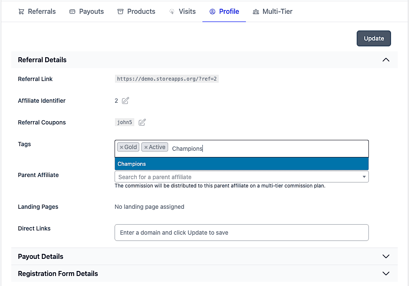Click 'No landing page assigned' text
409x286 pixels.
[x=149, y=207]
